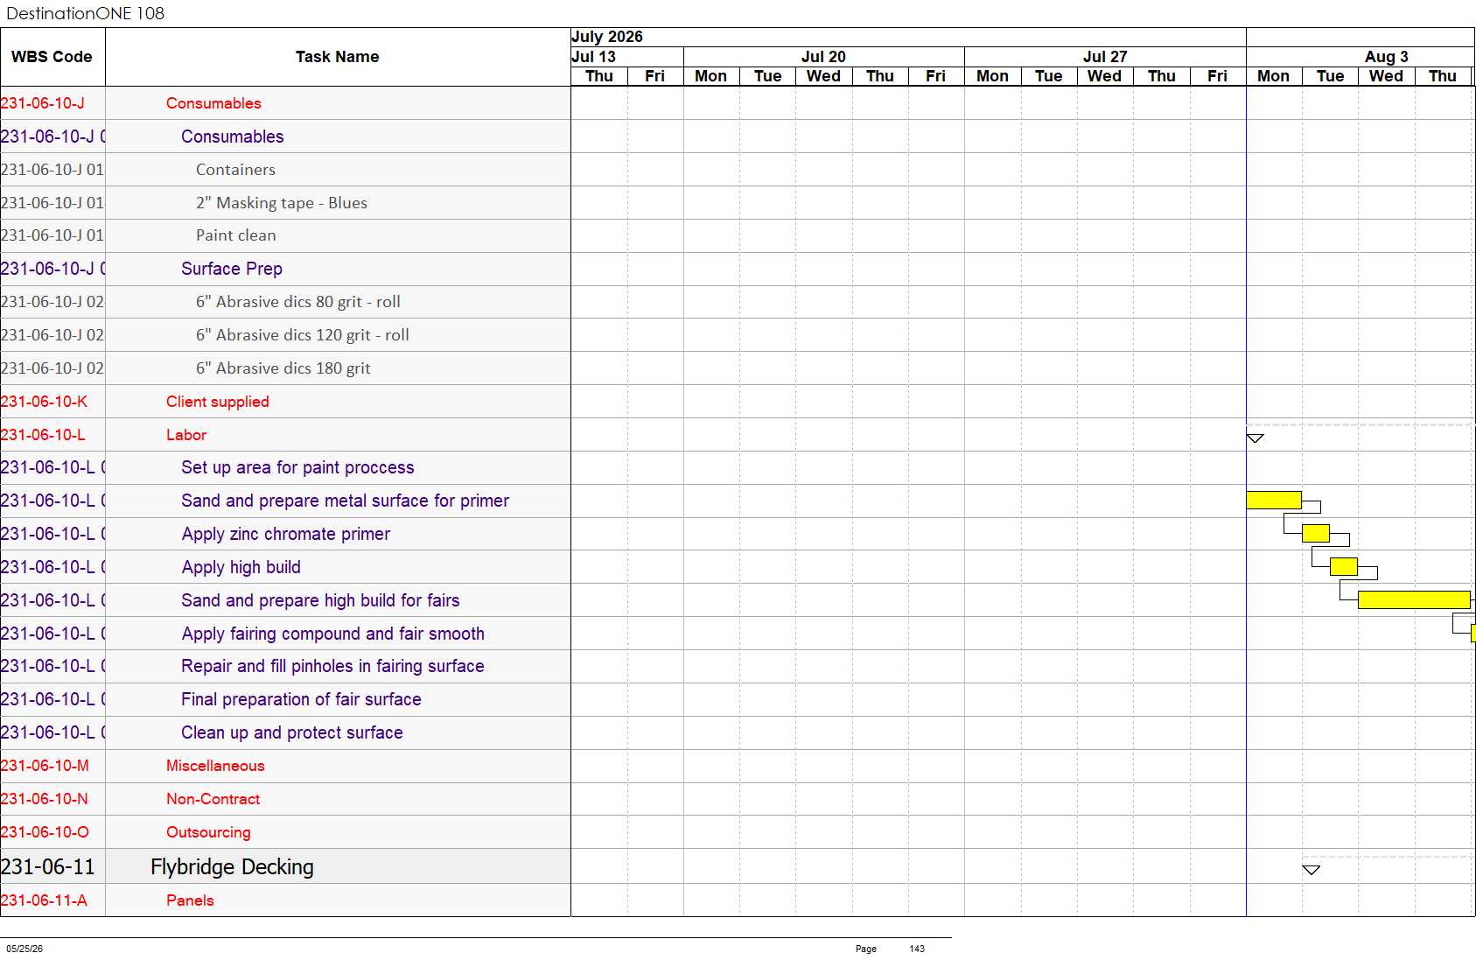The image size is (1476, 960).
Task: Select the Non-Contract row
Action: tap(285, 799)
